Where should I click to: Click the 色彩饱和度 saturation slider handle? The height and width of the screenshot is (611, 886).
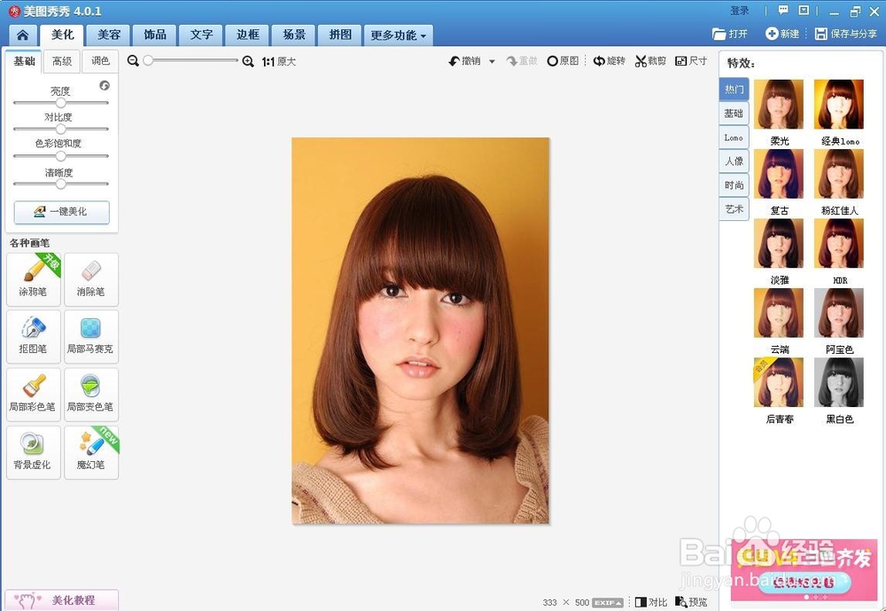coord(60,155)
